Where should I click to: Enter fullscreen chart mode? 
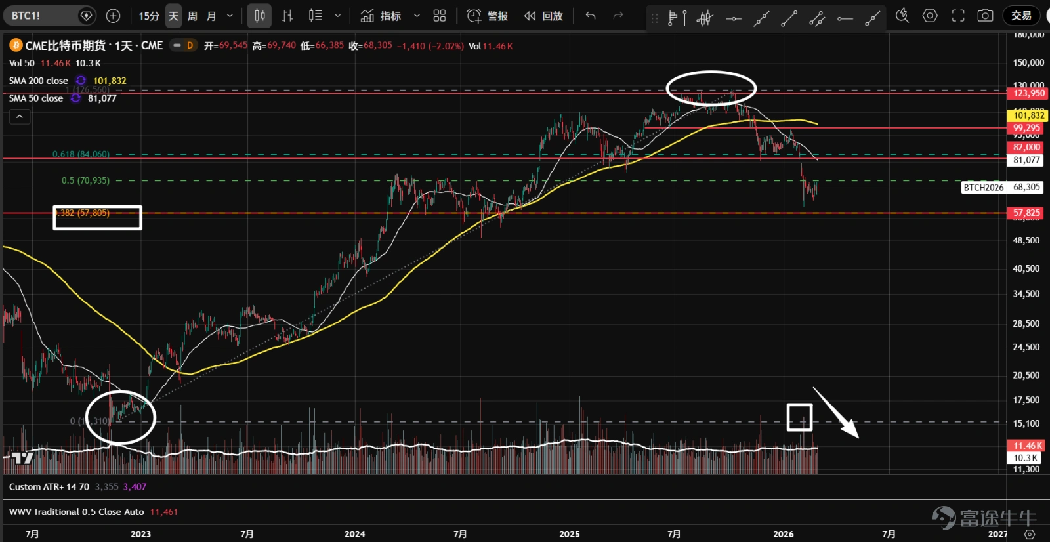pyautogui.click(x=958, y=16)
